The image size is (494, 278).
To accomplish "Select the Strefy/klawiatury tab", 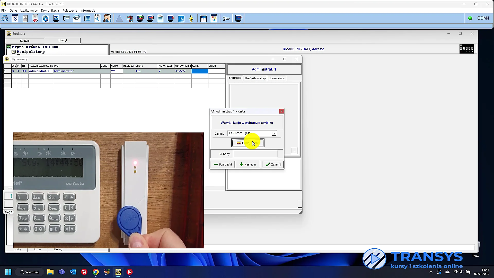I will [x=255, y=78].
